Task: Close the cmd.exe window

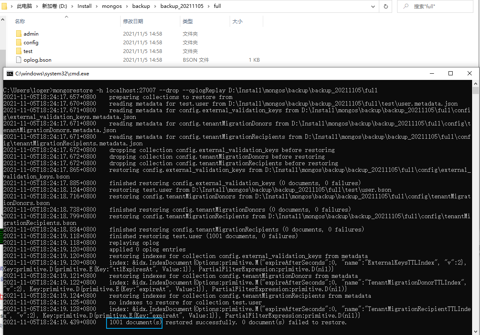Action: [x=470, y=73]
